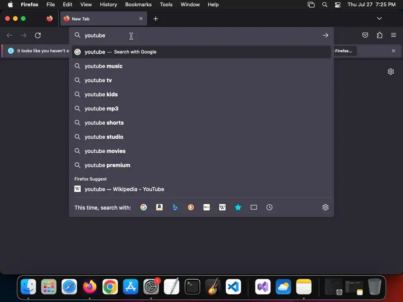This screenshot has height=302, width=403.
Task: Click the Go arrow in address bar
Action: pyautogui.click(x=325, y=35)
